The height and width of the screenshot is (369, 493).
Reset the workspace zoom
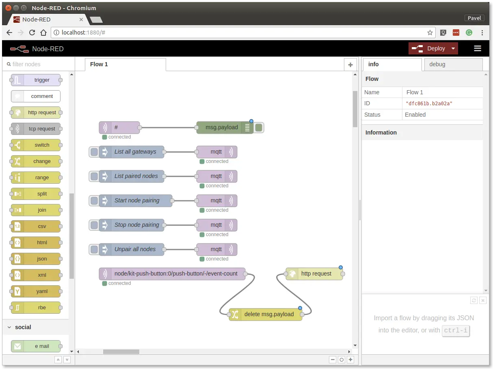coord(342,360)
